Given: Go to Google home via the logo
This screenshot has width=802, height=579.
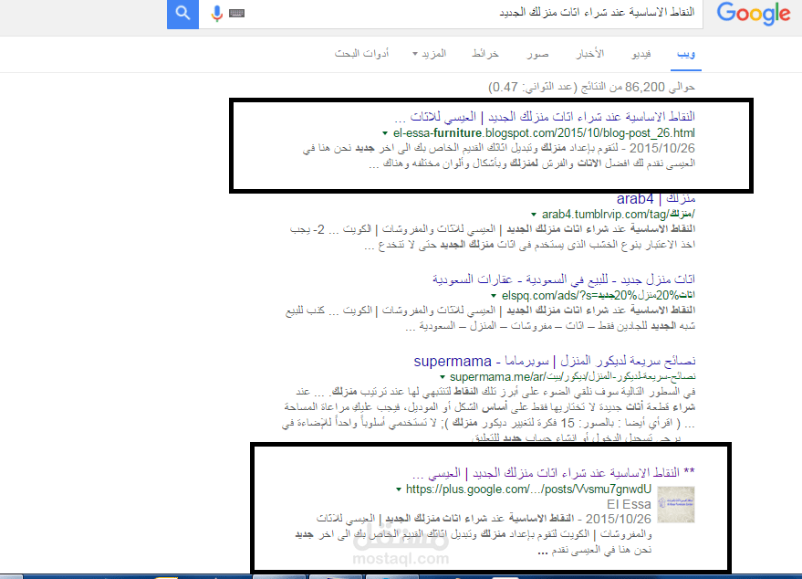Looking at the screenshot, I should [x=754, y=14].
